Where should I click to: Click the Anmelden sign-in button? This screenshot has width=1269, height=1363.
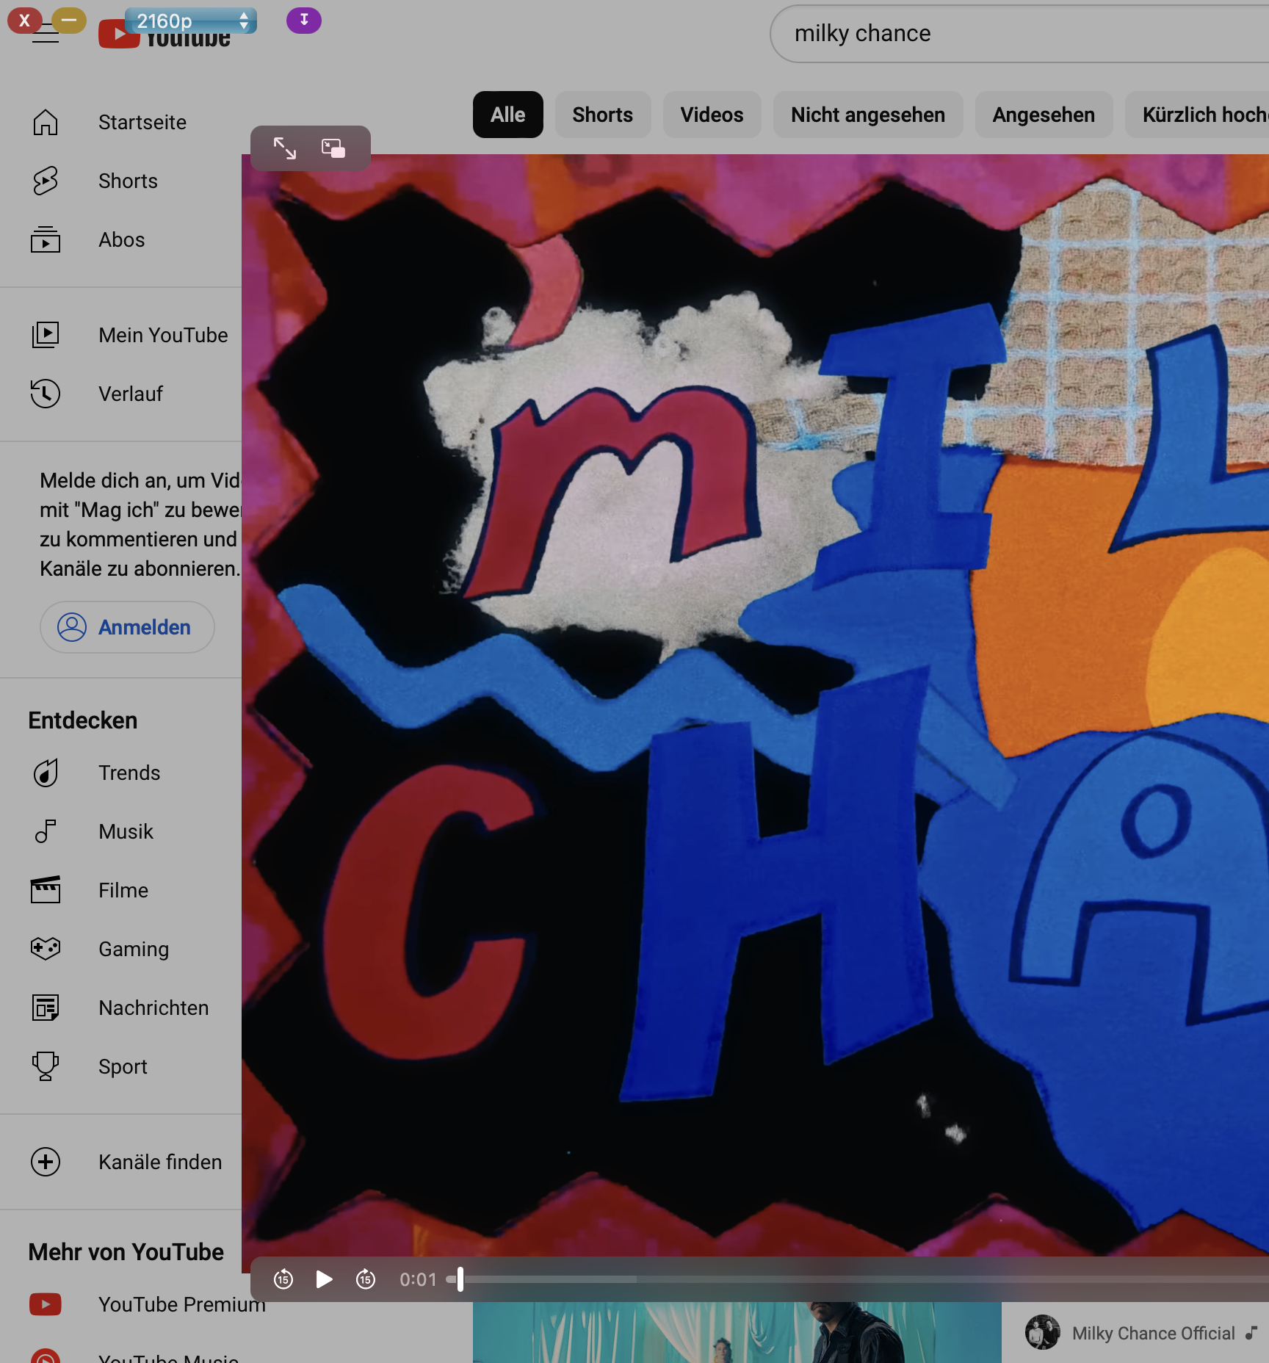point(127,627)
